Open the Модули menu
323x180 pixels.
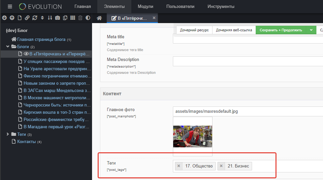[145, 7]
